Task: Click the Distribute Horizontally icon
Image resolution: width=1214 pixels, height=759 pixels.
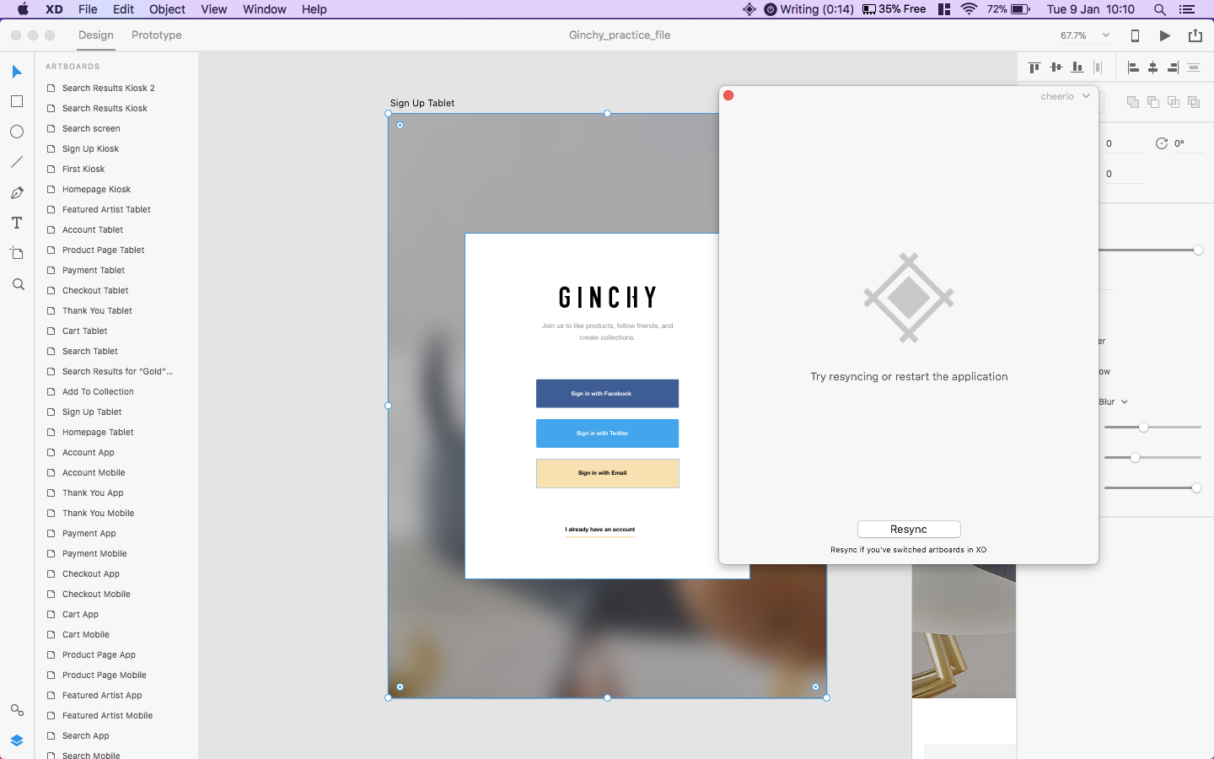Action: [1098, 67]
